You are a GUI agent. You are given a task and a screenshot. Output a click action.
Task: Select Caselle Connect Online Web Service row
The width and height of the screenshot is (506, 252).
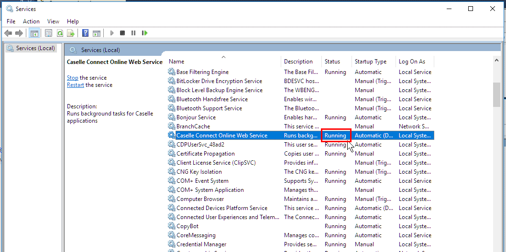pyautogui.click(x=301, y=136)
